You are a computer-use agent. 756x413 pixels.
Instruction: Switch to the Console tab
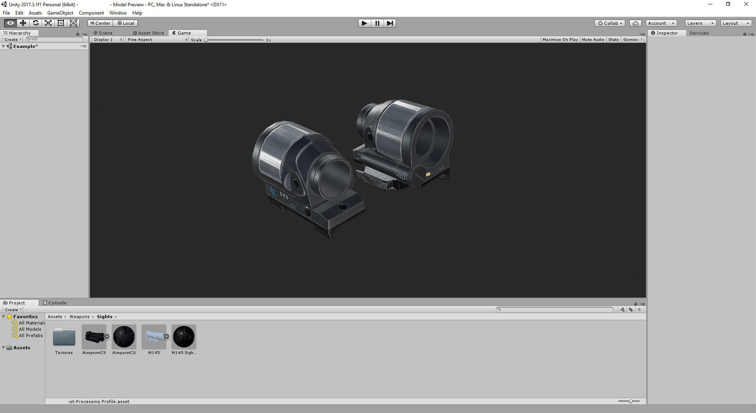(55, 303)
